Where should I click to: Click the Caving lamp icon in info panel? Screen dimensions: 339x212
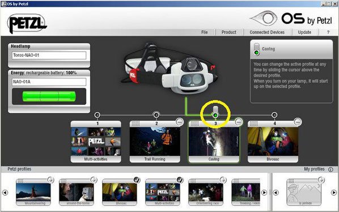coord(257,49)
